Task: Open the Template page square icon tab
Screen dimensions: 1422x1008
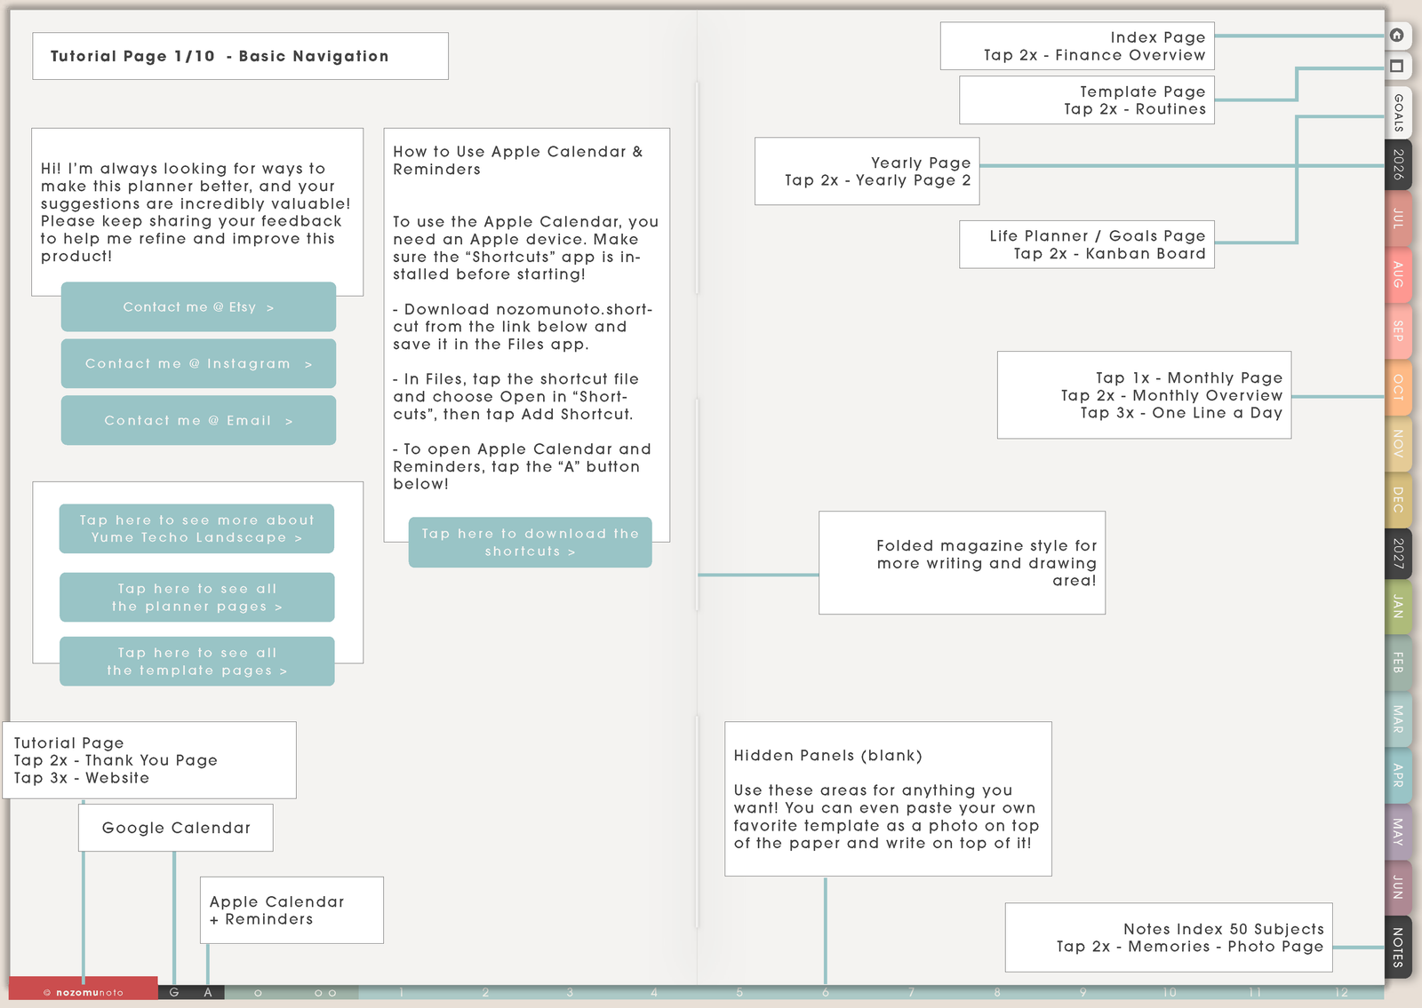Action: pos(1397,67)
